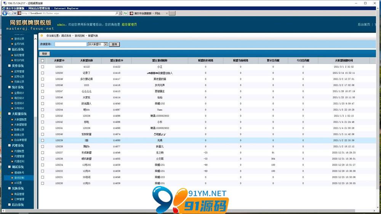
Task: Check the row for alliance ID 120237
Action: pyautogui.click(x=43, y=153)
